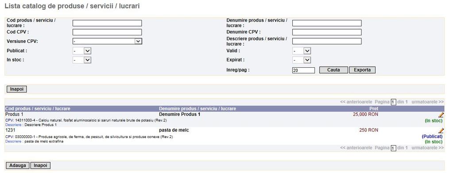Click the Exporta button

[x=362, y=70]
